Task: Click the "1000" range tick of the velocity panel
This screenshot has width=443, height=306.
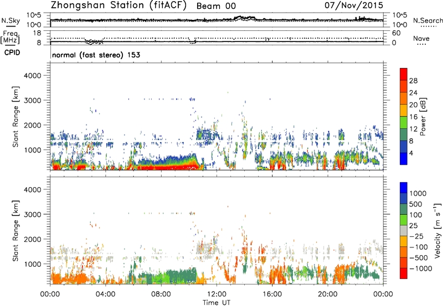Action: [33, 264]
